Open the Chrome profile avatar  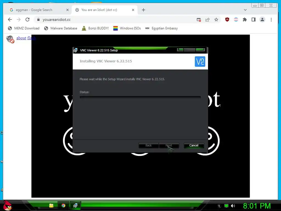[x=262, y=20]
